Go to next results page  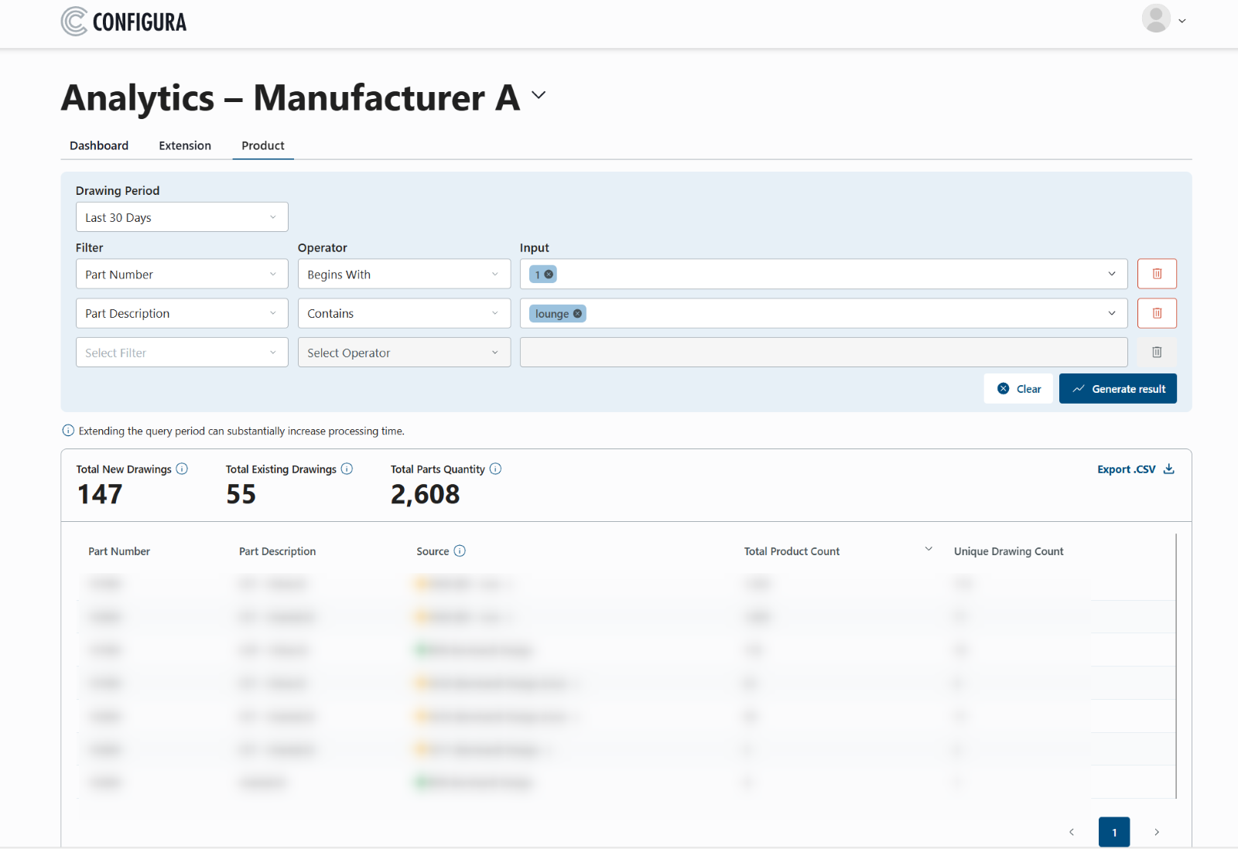(x=1157, y=832)
